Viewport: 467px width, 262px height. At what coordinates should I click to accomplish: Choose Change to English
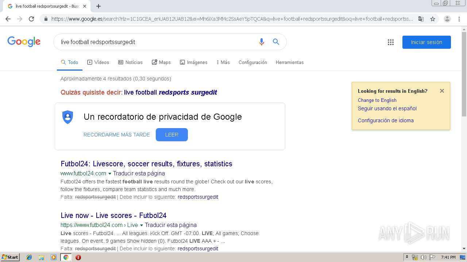(377, 100)
